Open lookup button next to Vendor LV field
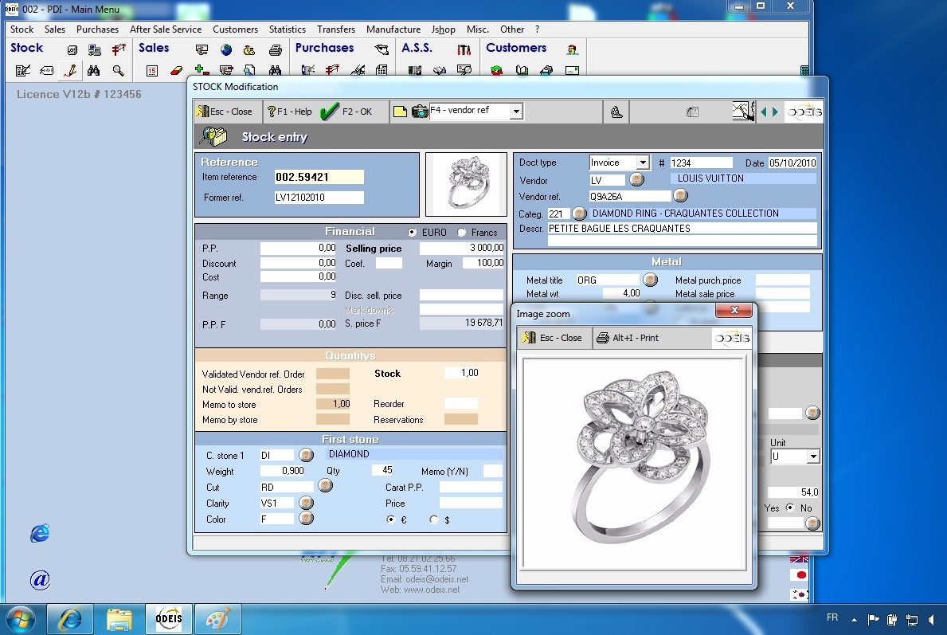947x635 pixels. [x=636, y=180]
